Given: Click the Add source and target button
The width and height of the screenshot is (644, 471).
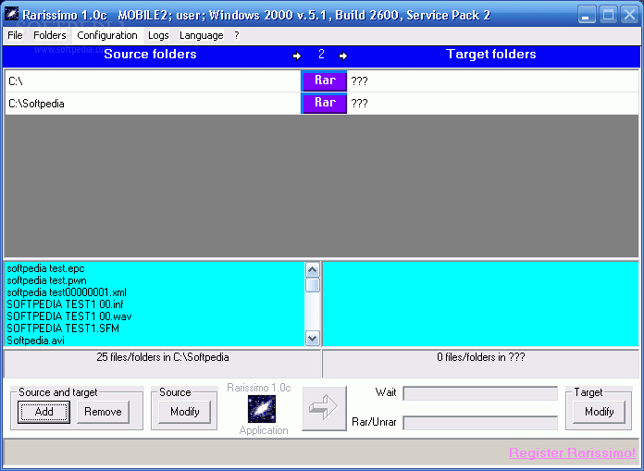Looking at the screenshot, I should coord(43,412).
